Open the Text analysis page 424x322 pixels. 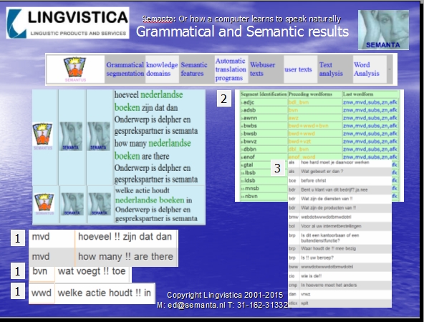click(331, 69)
